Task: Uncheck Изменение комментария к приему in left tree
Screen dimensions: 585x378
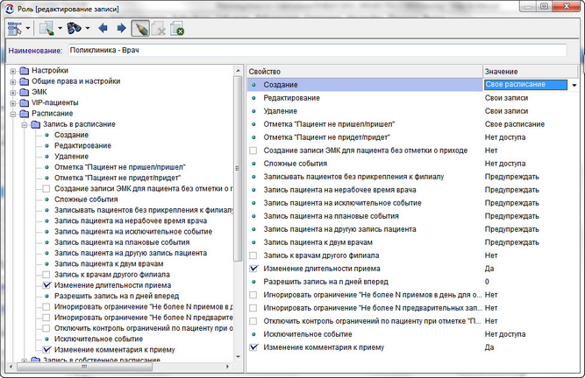Action: [46, 350]
